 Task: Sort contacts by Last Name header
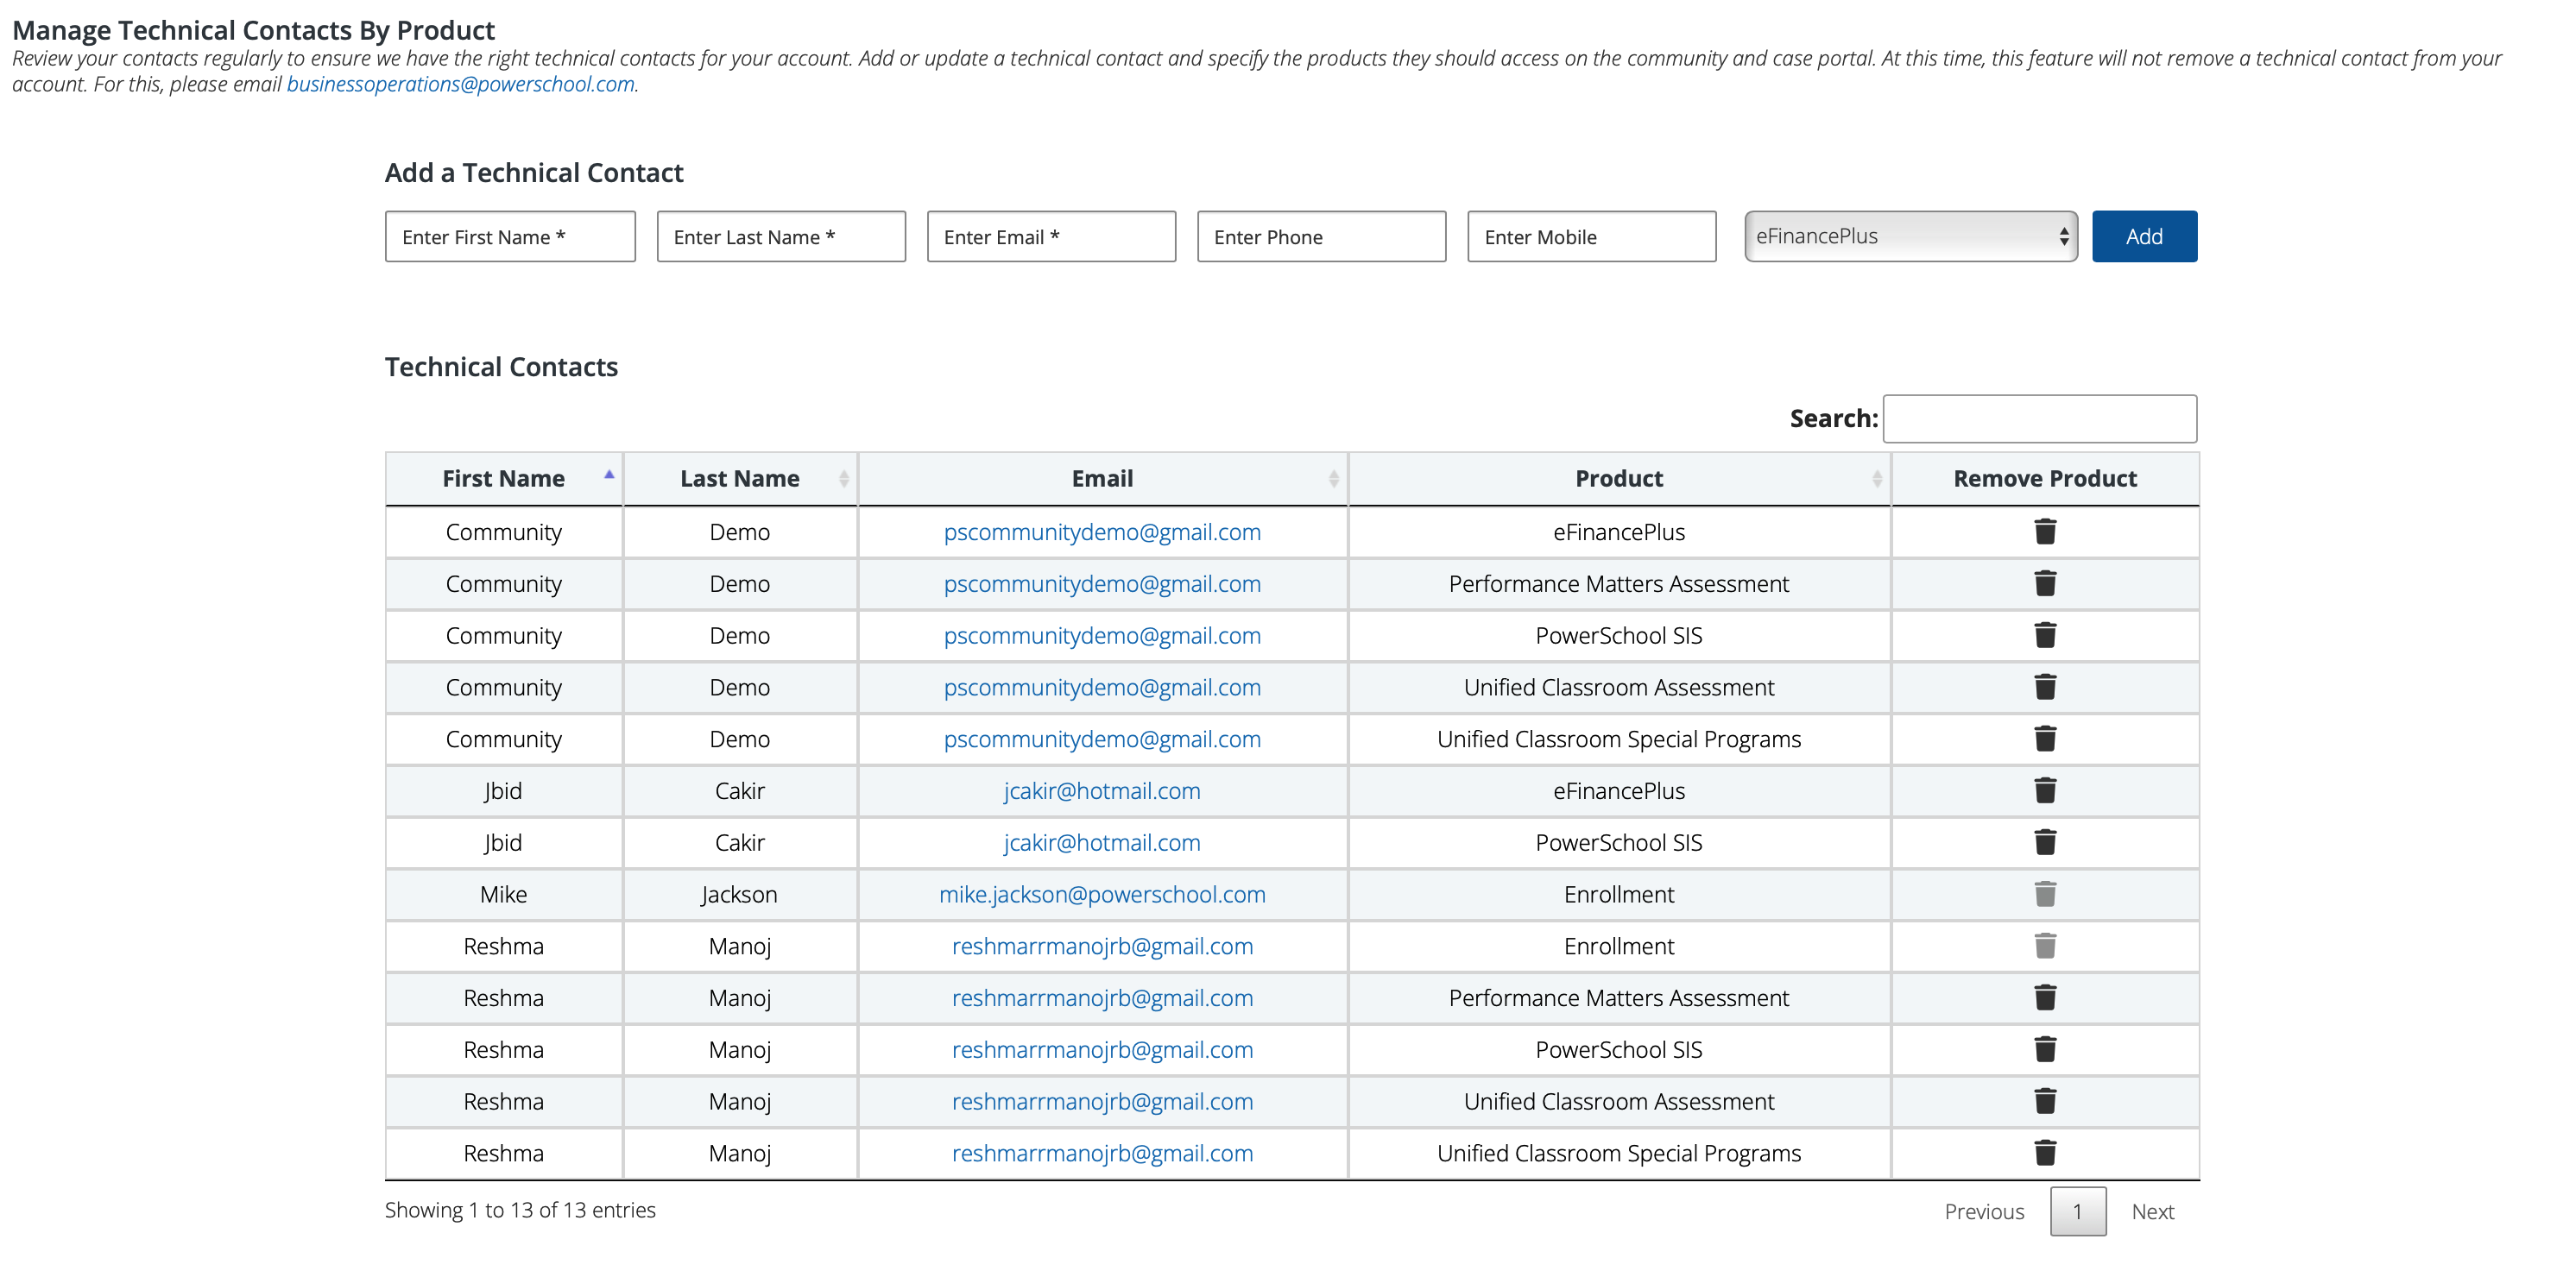tap(739, 479)
